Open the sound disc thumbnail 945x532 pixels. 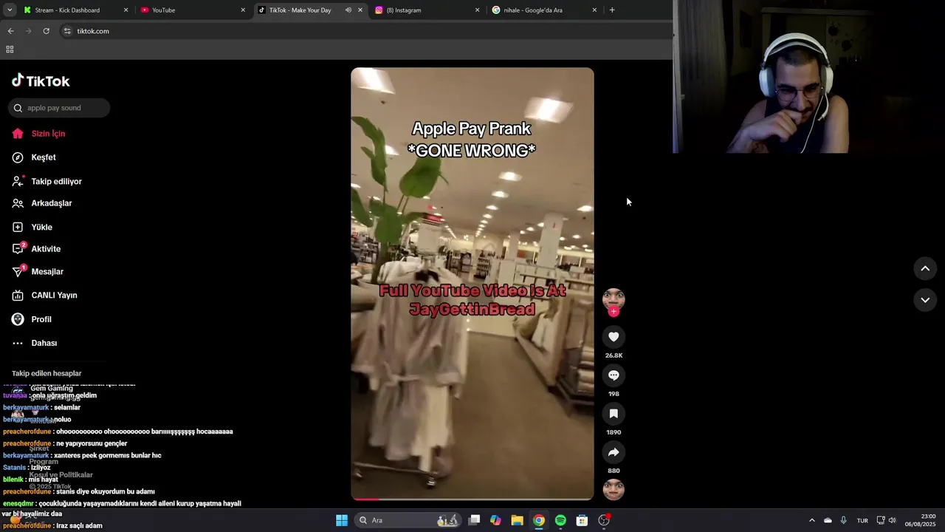pyautogui.click(x=614, y=489)
